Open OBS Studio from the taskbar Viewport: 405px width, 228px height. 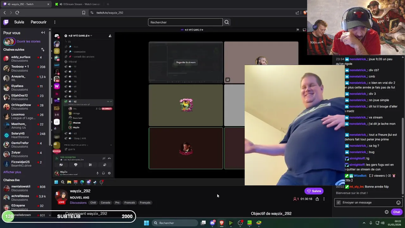(240, 223)
